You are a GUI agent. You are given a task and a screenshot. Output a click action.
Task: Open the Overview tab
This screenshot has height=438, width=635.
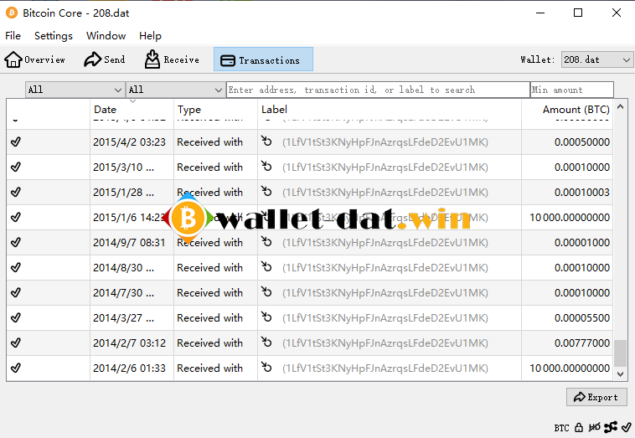[35, 59]
